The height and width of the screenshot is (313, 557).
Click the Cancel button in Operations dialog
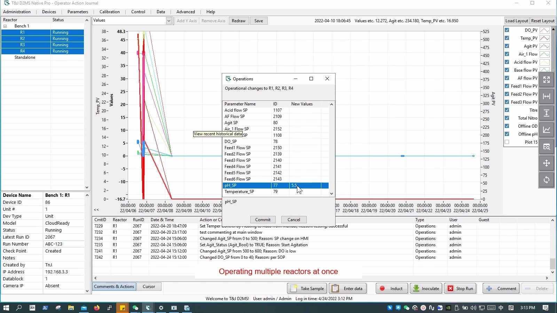pos(294,220)
